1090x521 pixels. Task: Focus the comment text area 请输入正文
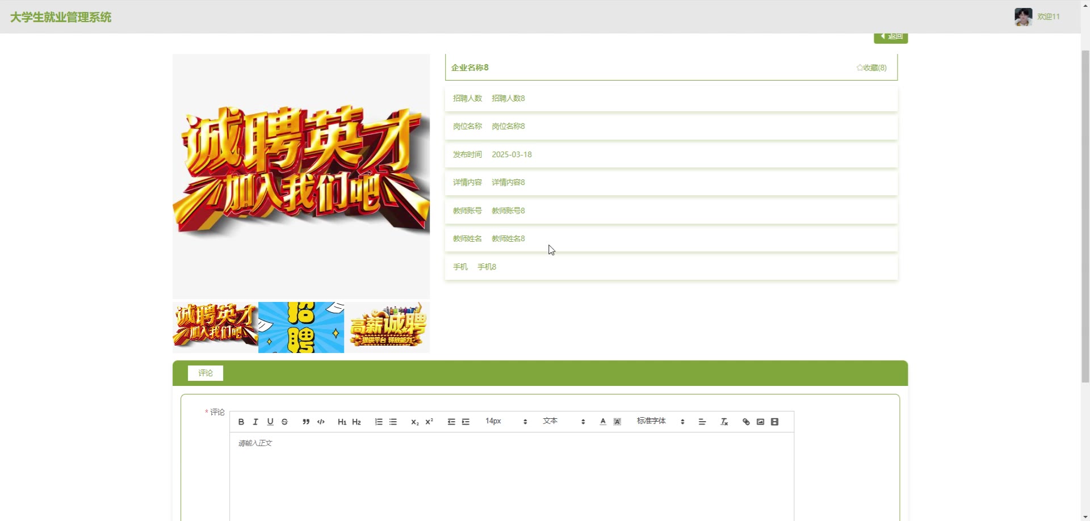point(512,477)
